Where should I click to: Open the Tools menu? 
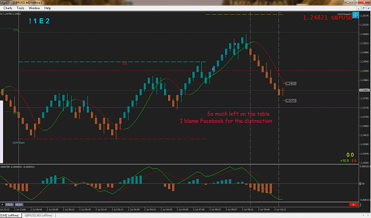(x=20, y=8)
